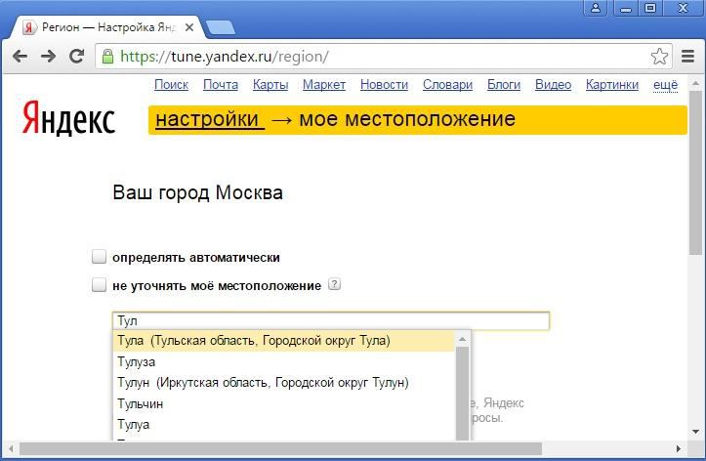Expand the ещё services menu
The image size is (706, 461).
666,85
